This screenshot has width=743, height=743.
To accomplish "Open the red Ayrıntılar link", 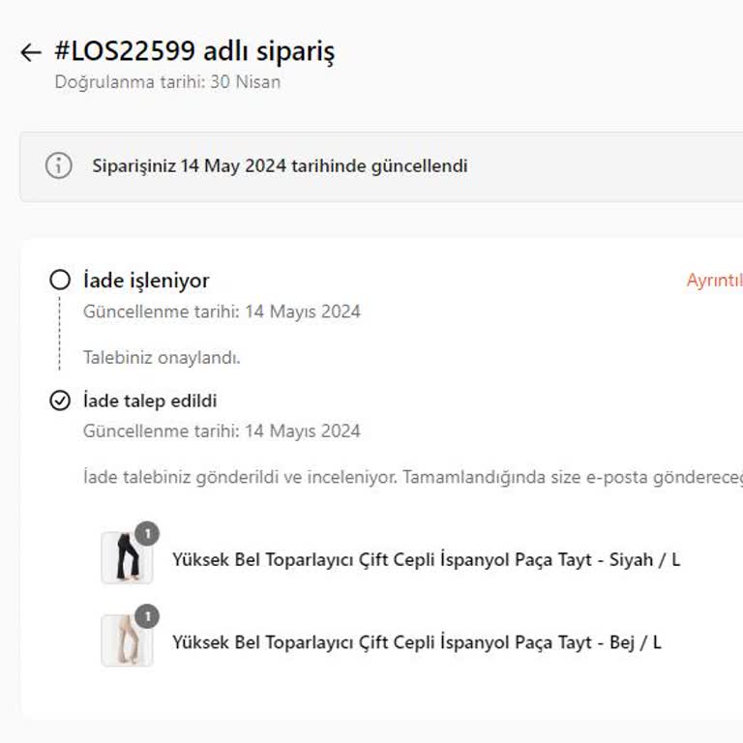I will pos(714,281).
